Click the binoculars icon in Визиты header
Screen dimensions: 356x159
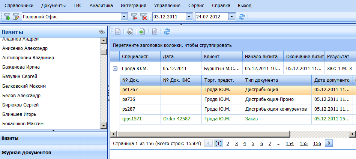(102, 32)
